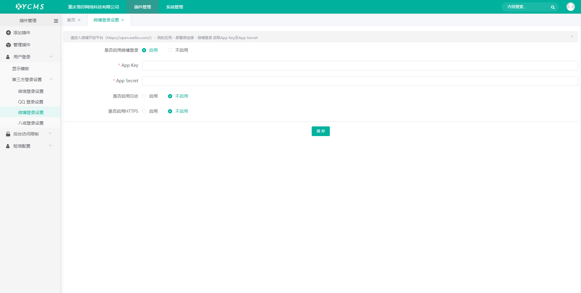
Task: Focus the App Key input field
Action: [x=360, y=66]
